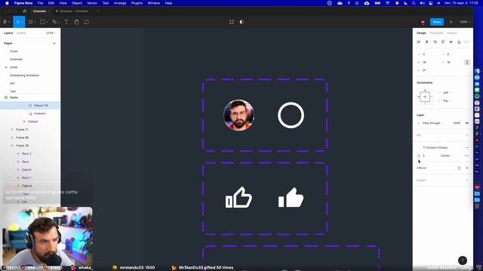Add an effect with the plus icon

[467, 168]
